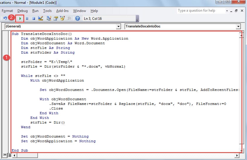
Task: Undo the last edit with the arrow icon
Action: click(x=5, y=18)
